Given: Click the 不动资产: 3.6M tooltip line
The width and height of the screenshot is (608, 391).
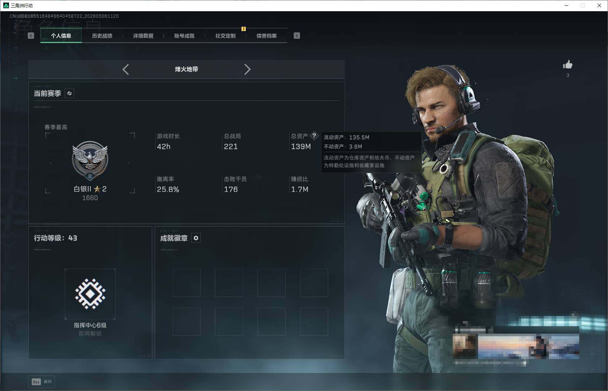Looking at the screenshot, I should click(343, 147).
